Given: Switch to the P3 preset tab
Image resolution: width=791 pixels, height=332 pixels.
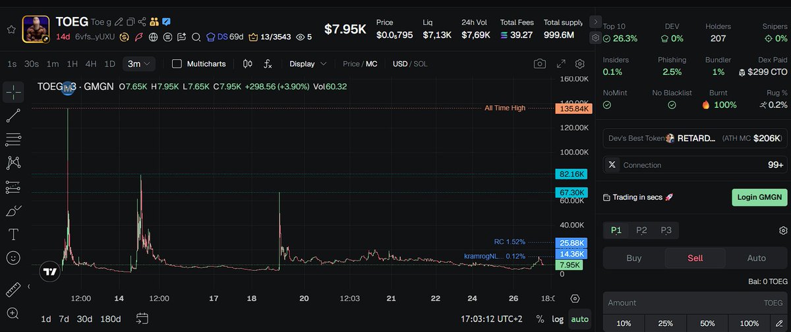Looking at the screenshot, I should [x=666, y=230].
